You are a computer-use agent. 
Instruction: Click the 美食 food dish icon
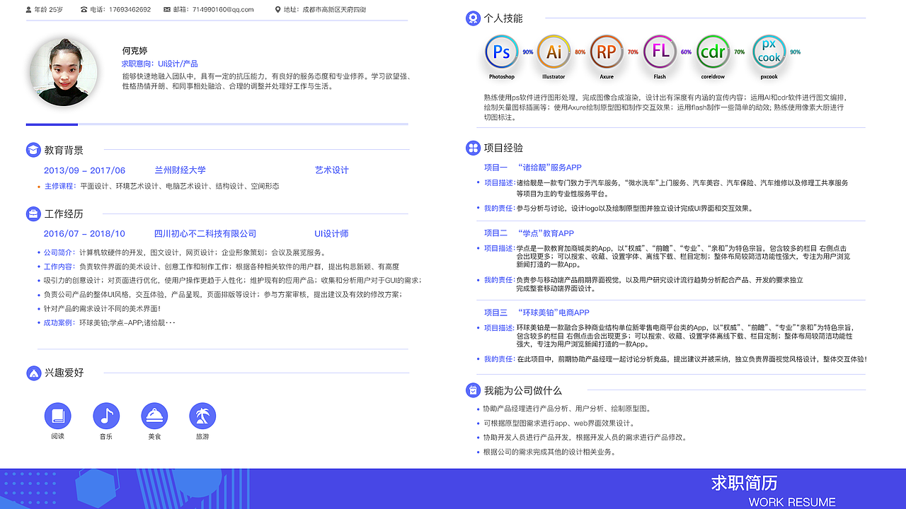coord(154,416)
